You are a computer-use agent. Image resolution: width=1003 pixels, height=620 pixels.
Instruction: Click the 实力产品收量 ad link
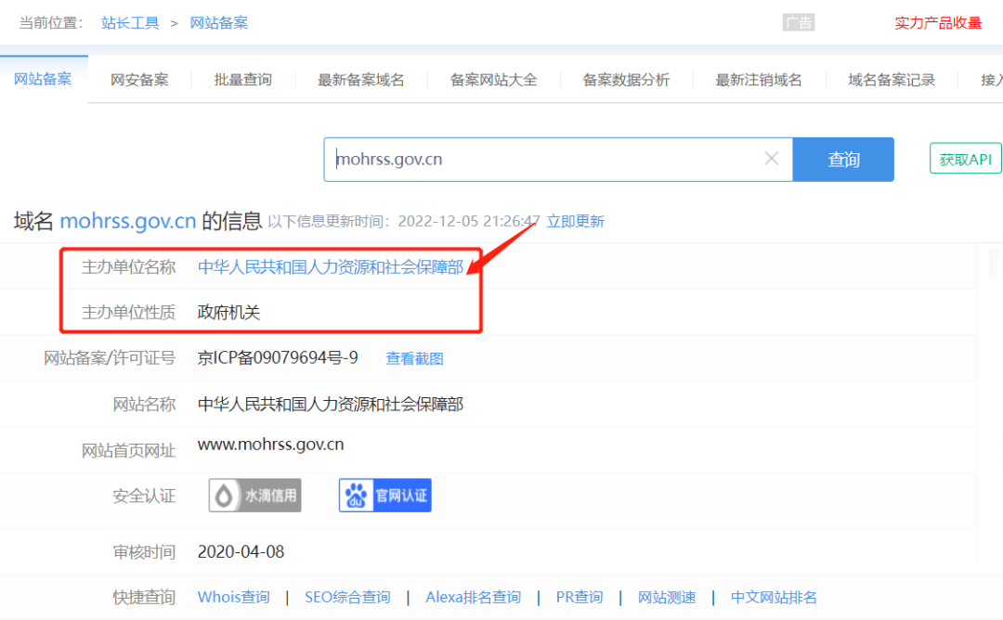click(x=938, y=23)
